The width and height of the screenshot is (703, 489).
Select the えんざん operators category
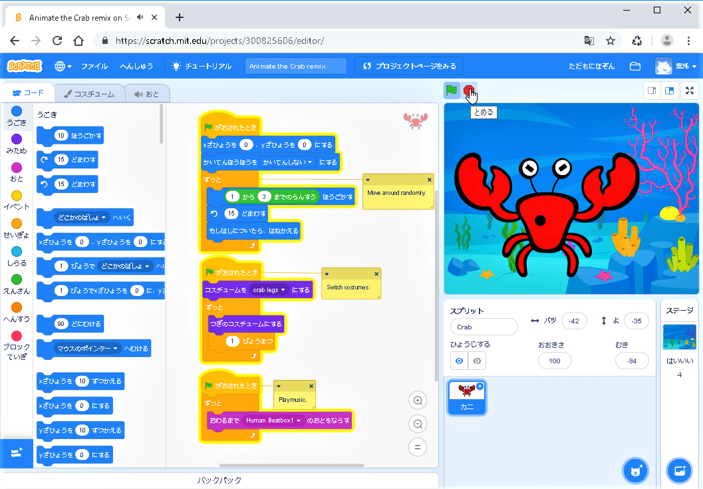tap(17, 285)
